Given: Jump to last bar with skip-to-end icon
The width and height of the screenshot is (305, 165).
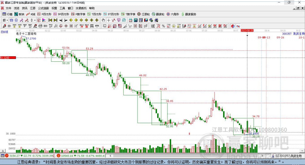Looking at the screenshot, I should pyautogui.click(x=55, y=20).
